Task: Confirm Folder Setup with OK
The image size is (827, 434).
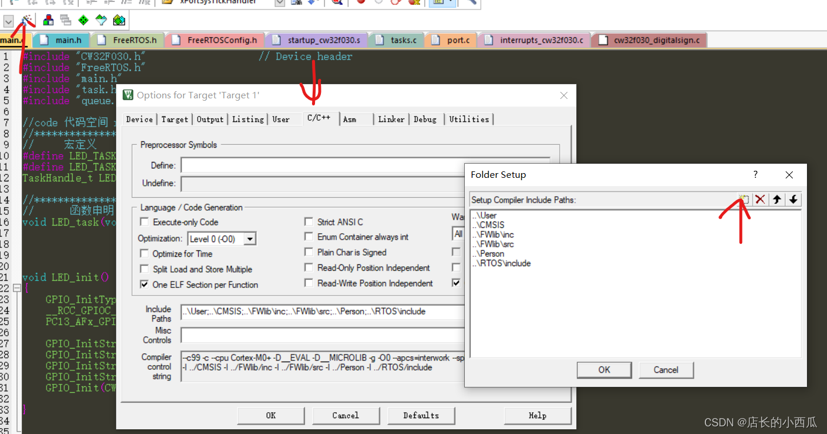Action: [604, 370]
